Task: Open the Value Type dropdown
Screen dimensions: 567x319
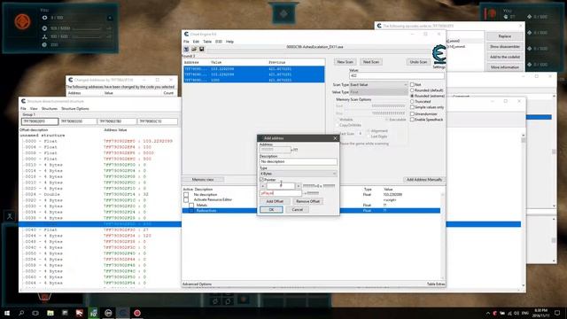Action: pyautogui.click(x=378, y=92)
